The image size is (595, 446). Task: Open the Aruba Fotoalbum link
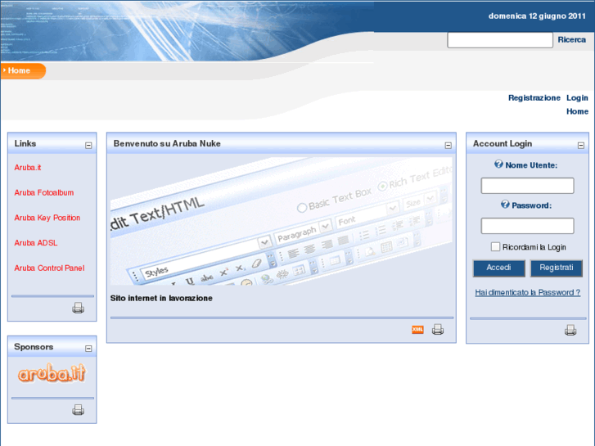coord(44,192)
